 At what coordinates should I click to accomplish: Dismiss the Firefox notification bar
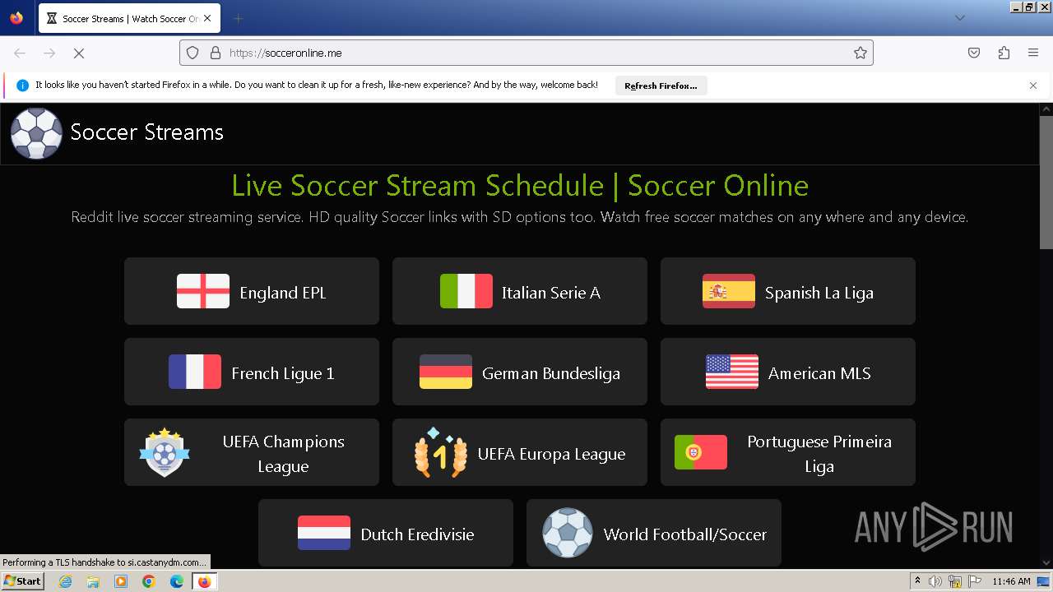pyautogui.click(x=1033, y=86)
